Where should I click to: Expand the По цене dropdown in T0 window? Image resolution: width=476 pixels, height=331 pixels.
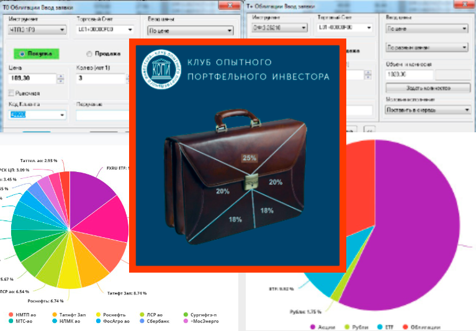pos(191,30)
